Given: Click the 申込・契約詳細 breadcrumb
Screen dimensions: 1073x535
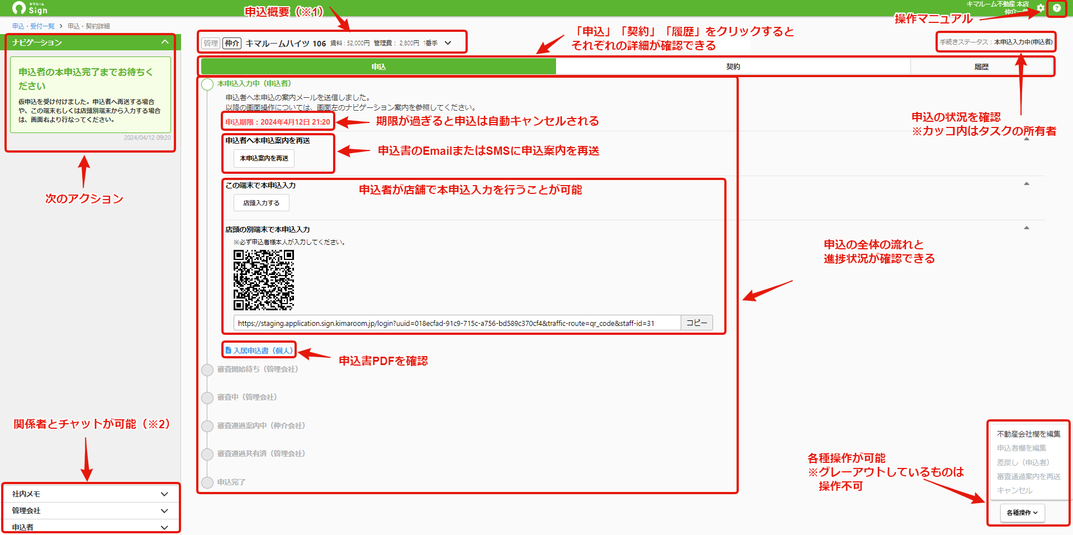Looking at the screenshot, I should point(89,26).
